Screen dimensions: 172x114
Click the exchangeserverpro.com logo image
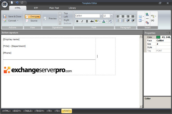(38, 70)
